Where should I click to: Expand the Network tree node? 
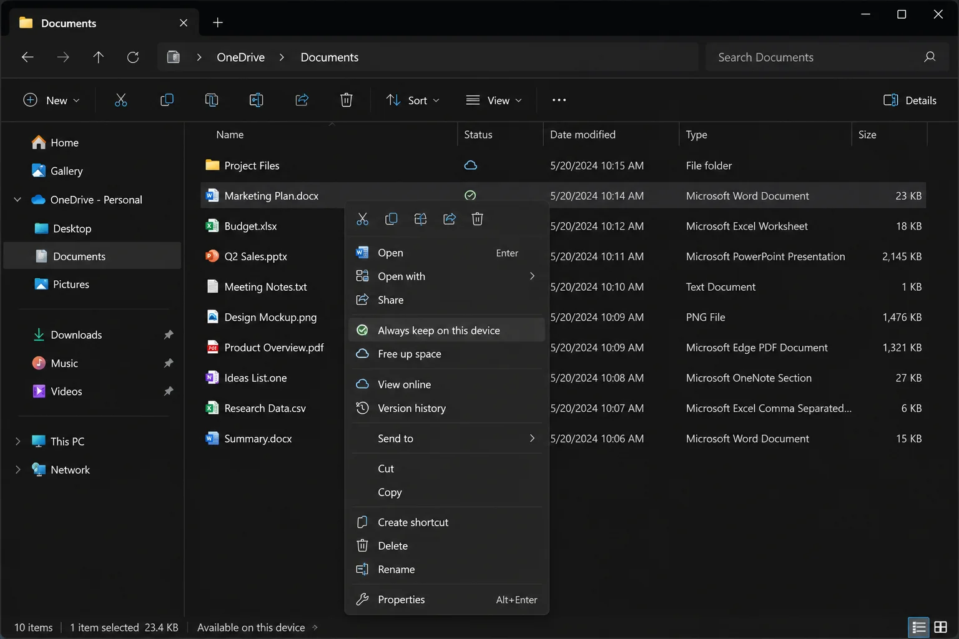point(17,469)
